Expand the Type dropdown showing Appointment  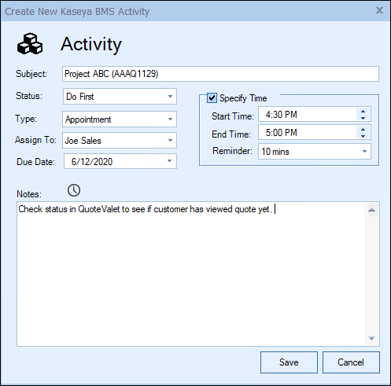point(120,119)
